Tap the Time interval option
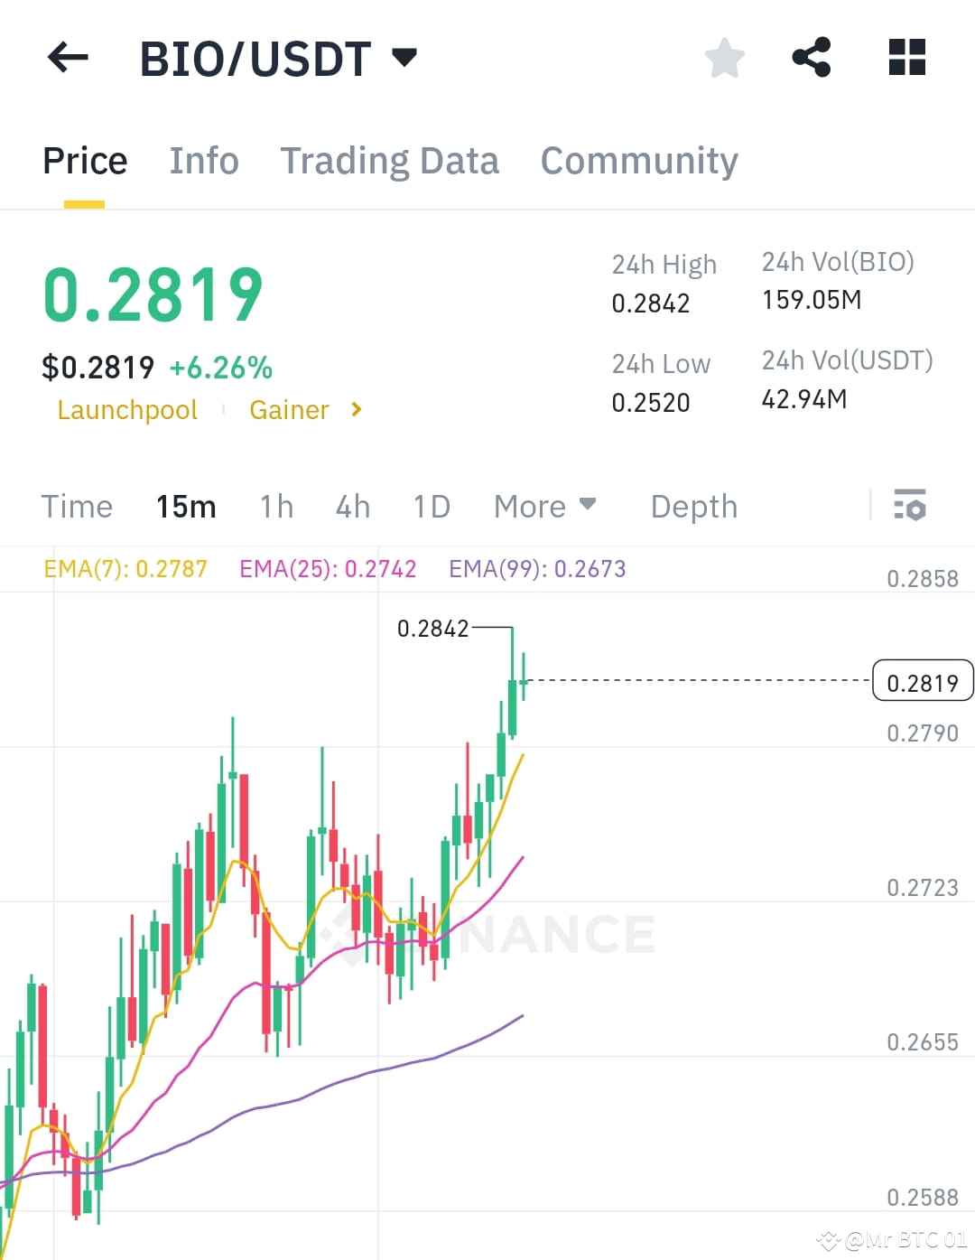The width and height of the screenshot is (975, 1260). click(77, 507)
